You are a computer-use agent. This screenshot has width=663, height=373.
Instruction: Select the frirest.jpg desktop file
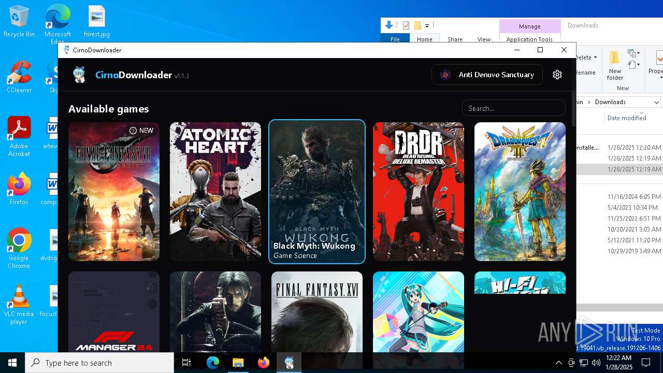[97, 22]
